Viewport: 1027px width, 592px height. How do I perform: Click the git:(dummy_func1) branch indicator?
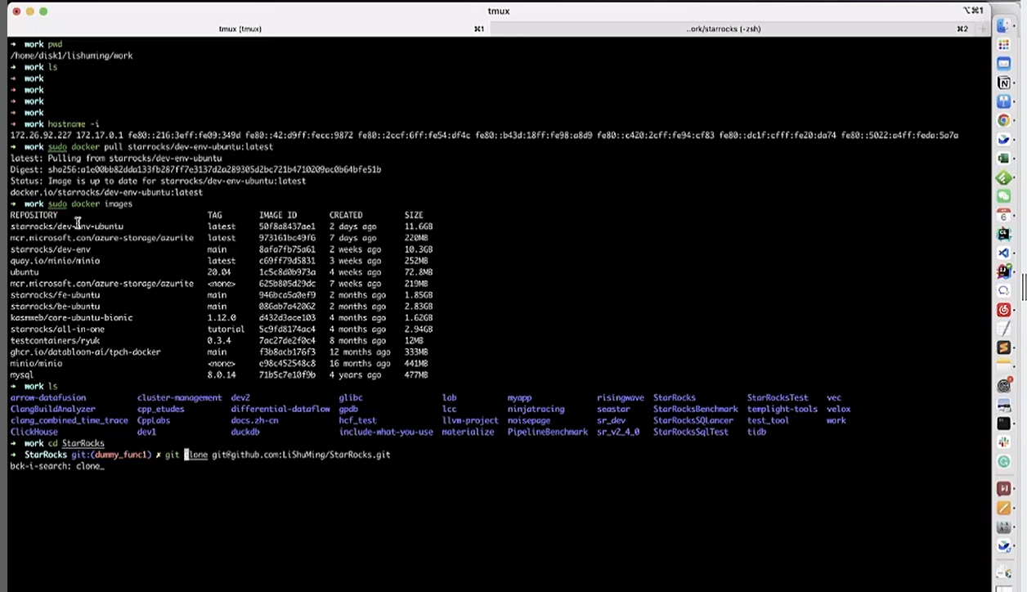(111, 455)
